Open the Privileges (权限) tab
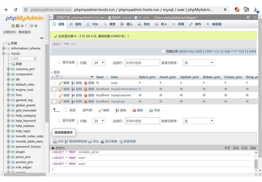The image size is (262, 182). click(178, 24)
